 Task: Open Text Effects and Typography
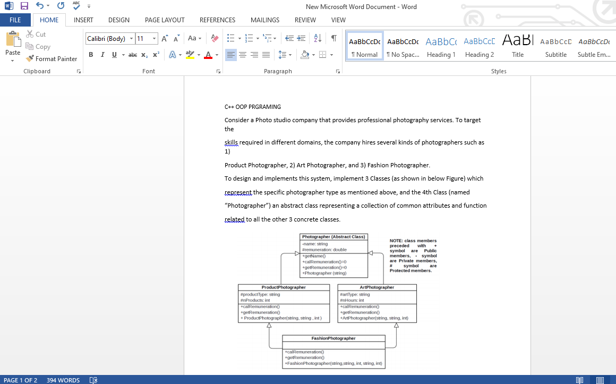[x=173, y=55]
